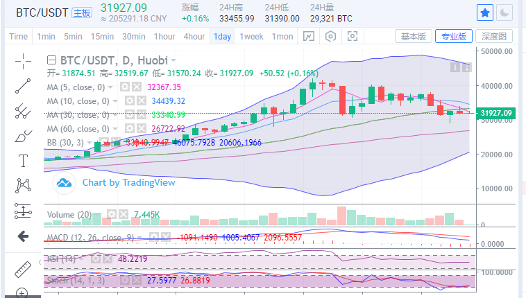The image size is (526, 298).
Task: Remove the MA 10 indicator
Action: 142,101
